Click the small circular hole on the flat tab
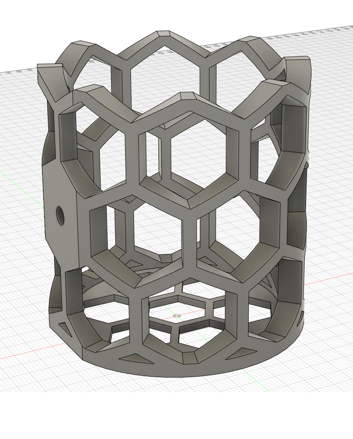 click(59, 215)
